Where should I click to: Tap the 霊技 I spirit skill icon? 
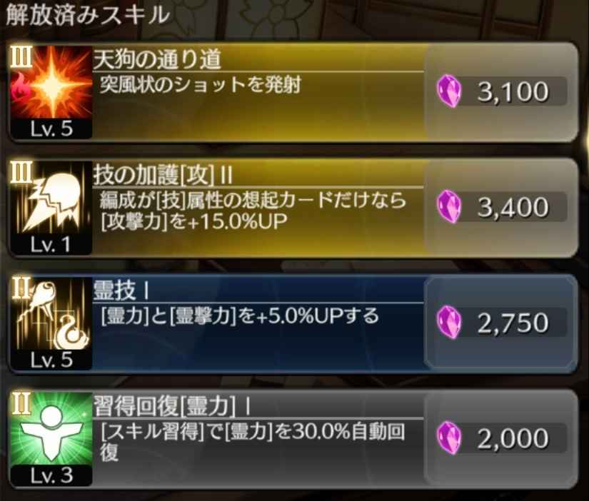tap(51, 313)
